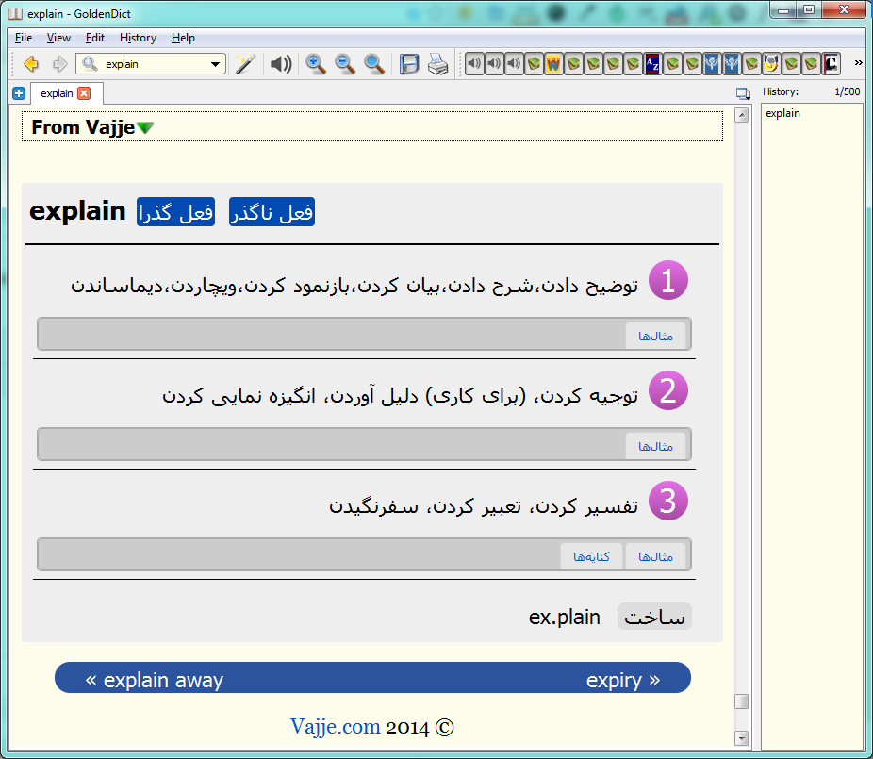Go to the 'explain away' entry
Viewport: 873px width, 759px height.
tap(155, 680)
